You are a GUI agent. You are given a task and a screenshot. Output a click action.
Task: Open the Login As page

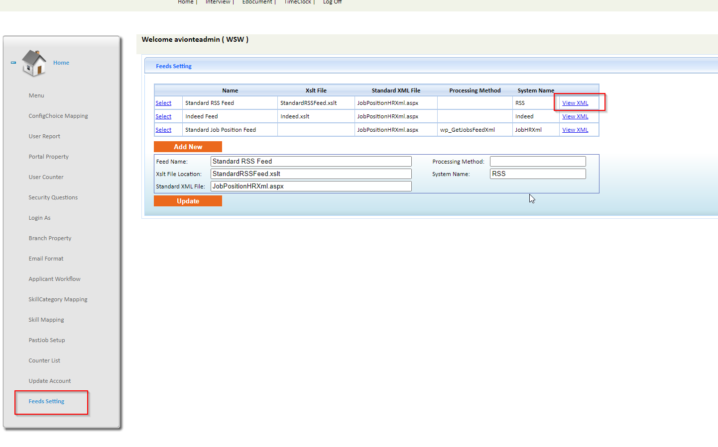click(x=39, y=218)
